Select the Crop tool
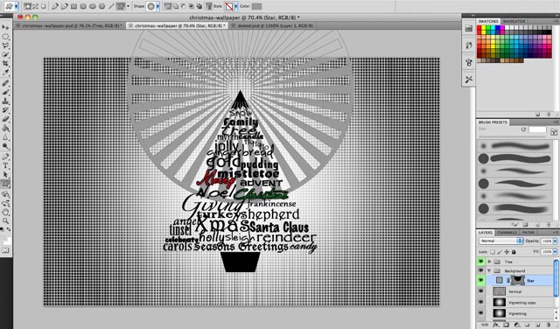This screenshot has height=329, width=560. (5, 64)
